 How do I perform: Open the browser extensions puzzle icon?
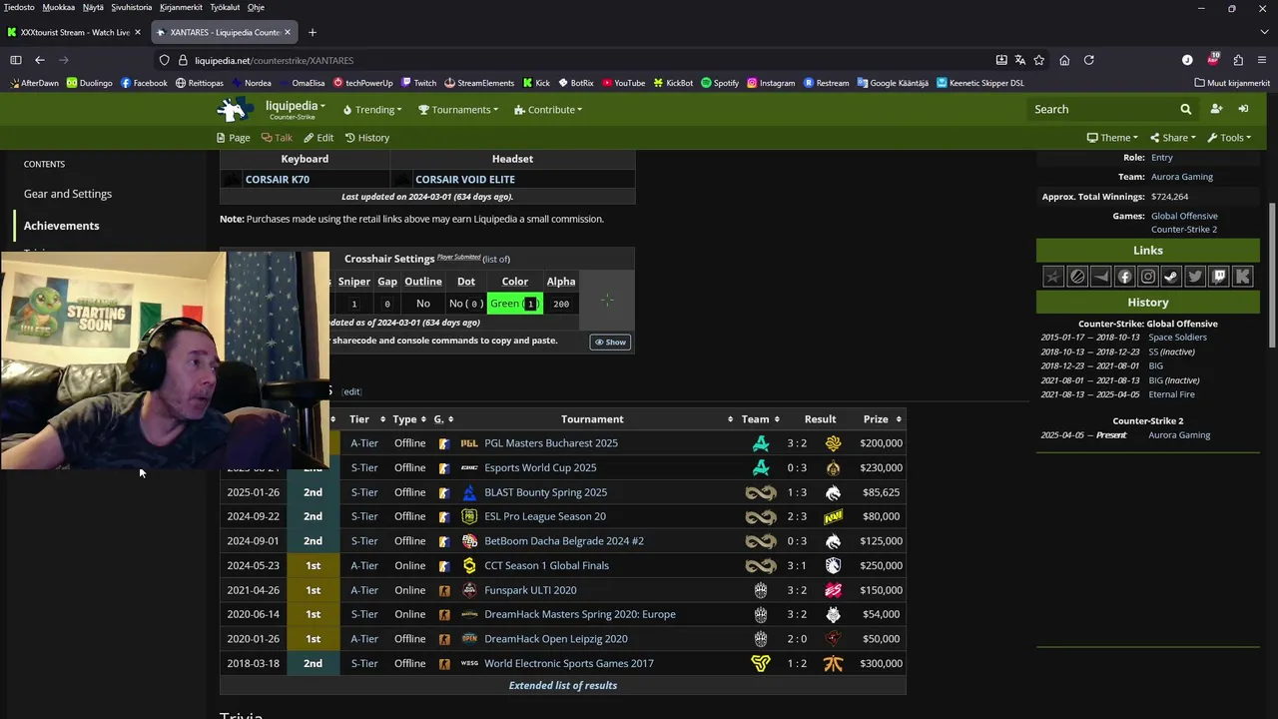(1238, 60)
